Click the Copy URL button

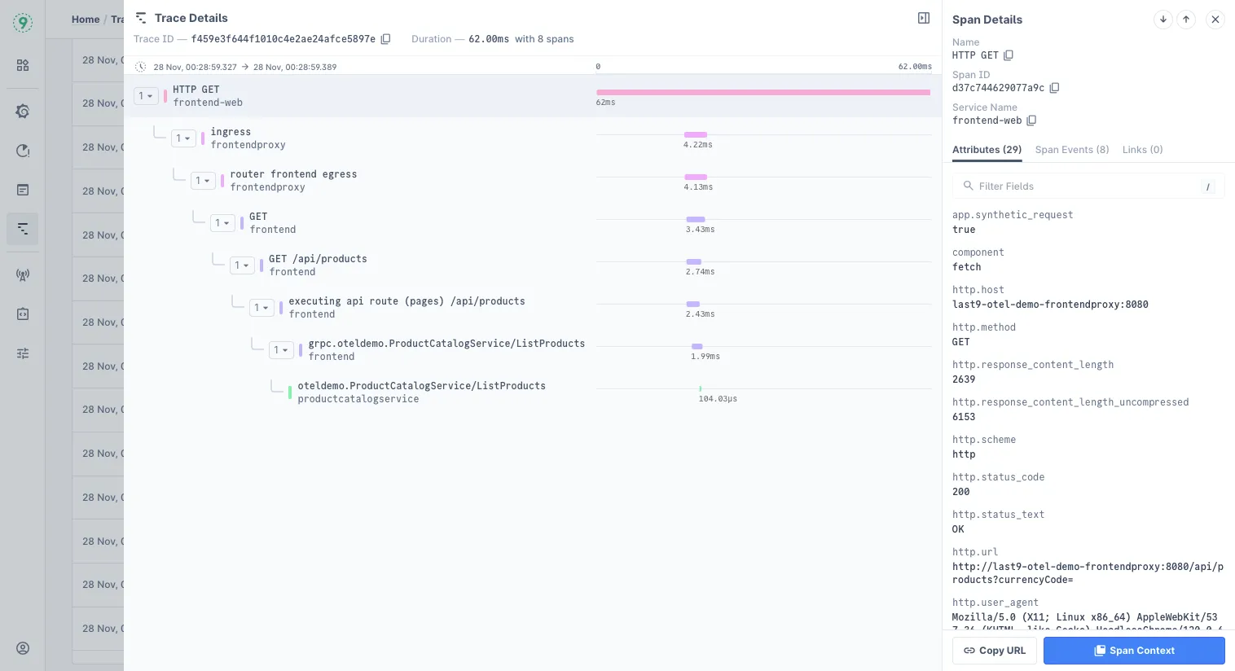click(995, 651)
